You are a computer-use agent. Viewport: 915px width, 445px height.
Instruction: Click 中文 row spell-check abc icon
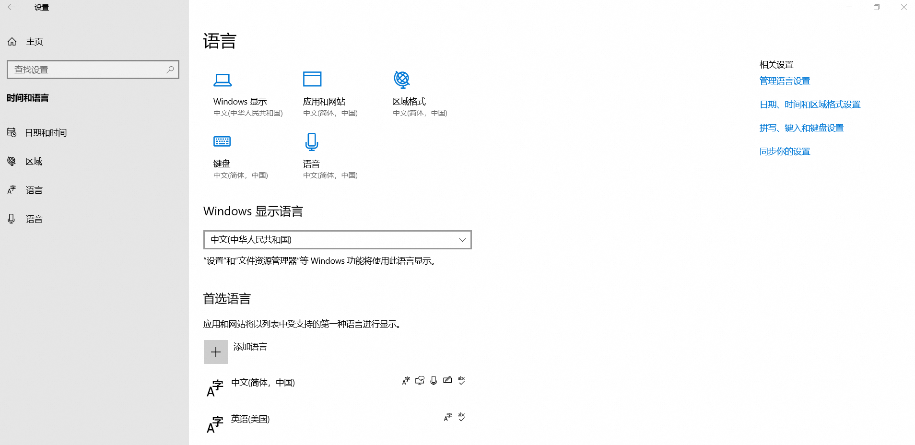[461, 381]
